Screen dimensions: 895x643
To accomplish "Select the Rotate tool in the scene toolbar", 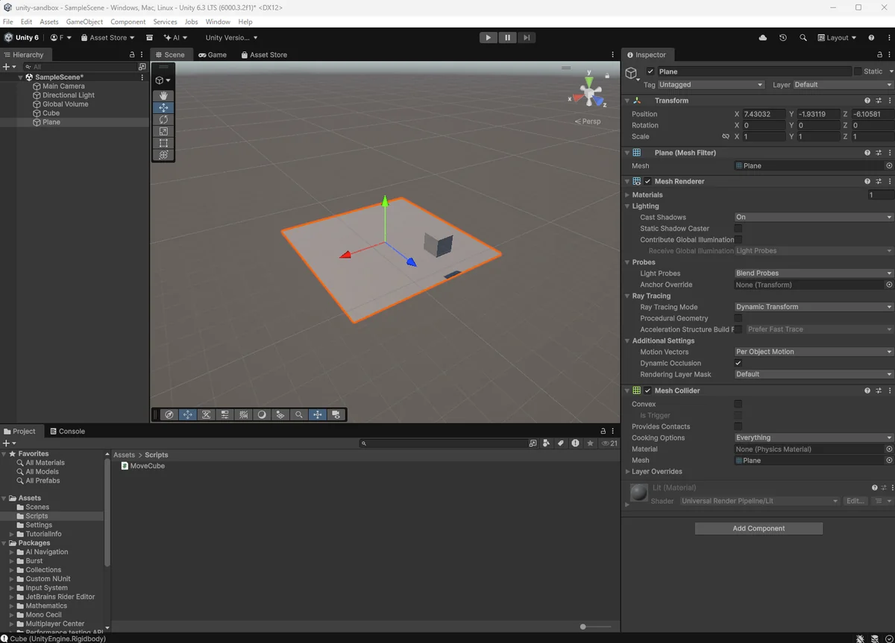I will point(163,119).
